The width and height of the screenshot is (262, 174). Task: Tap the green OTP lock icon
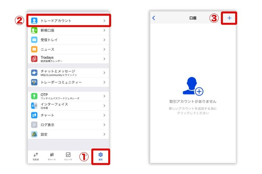click(x=34, y=96)
